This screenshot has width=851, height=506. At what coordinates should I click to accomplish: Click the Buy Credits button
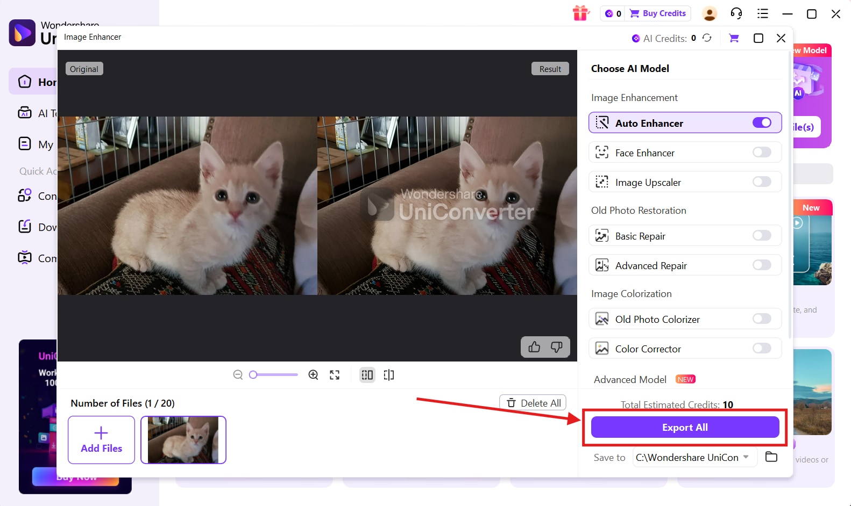658,13
